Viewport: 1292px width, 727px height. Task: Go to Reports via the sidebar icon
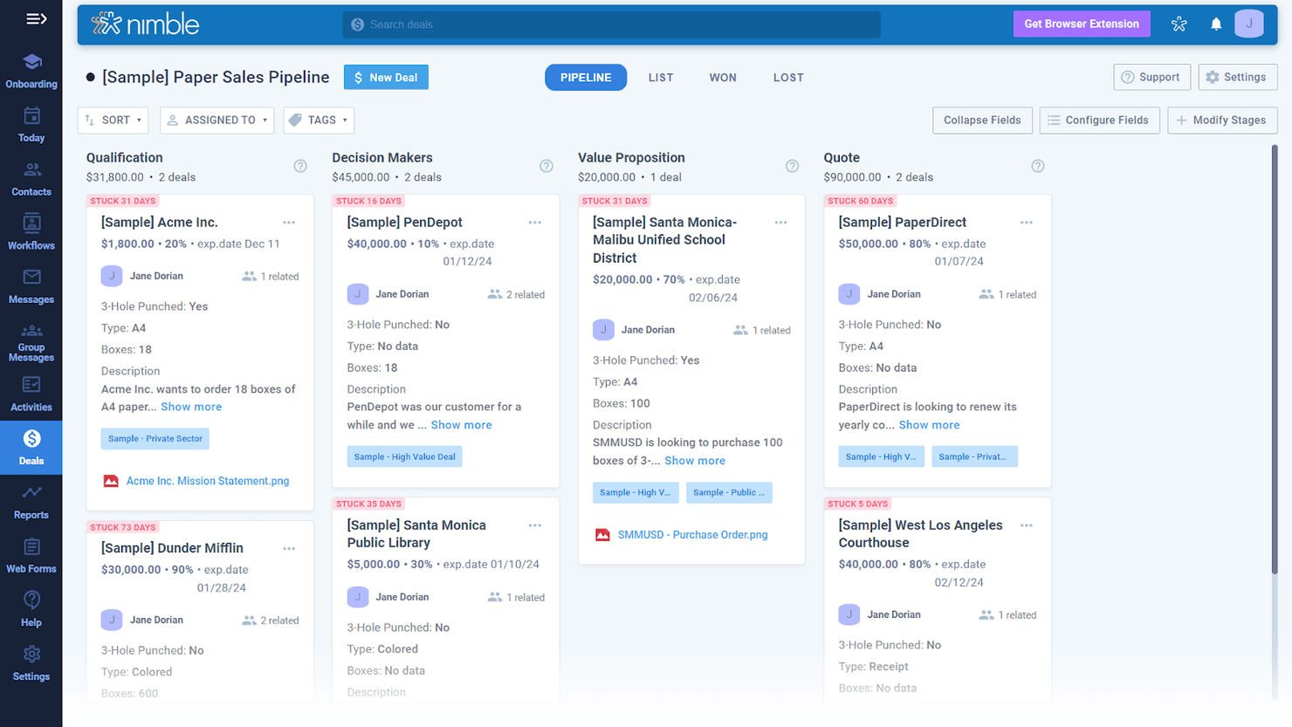pos(31,504)
